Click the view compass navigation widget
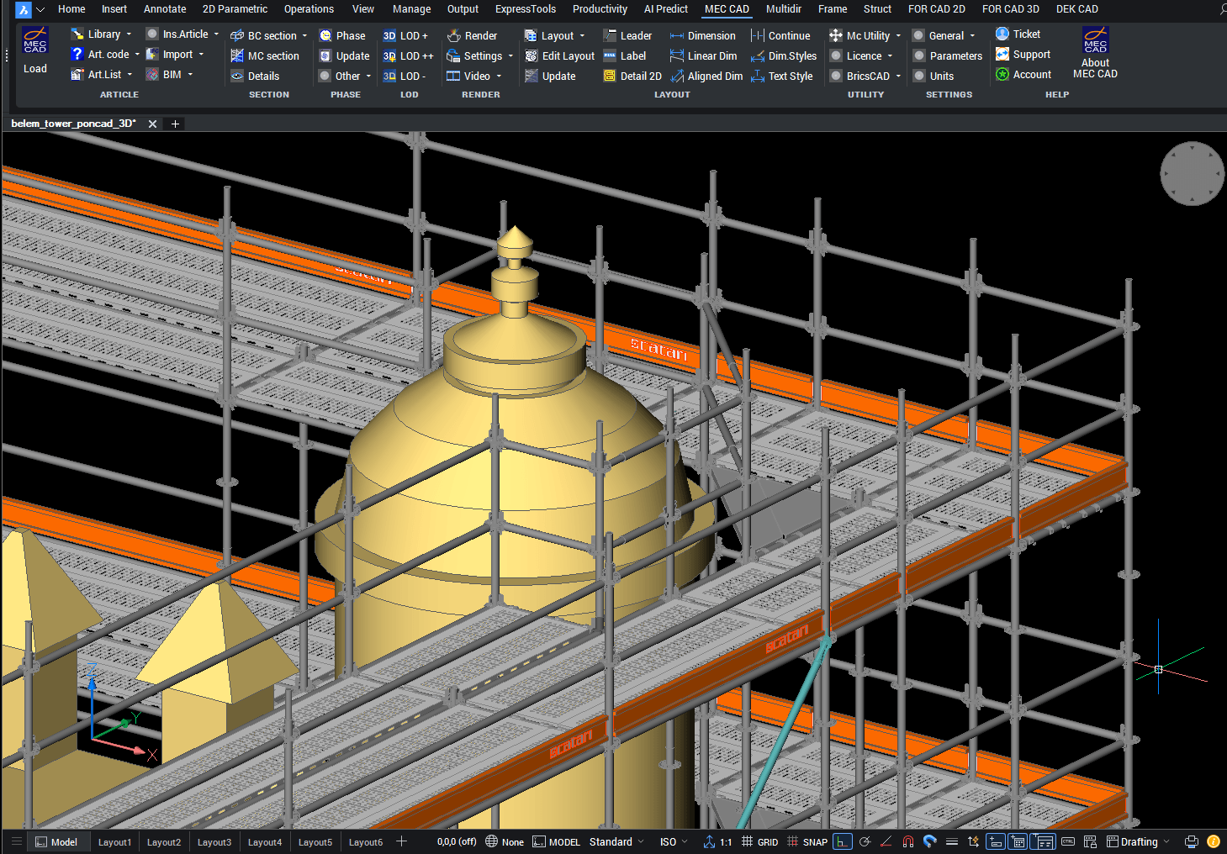Screen dimensions: 1227x854 1192,174
